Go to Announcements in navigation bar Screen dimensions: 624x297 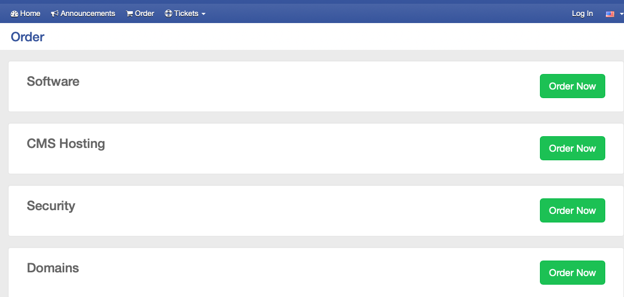[83, 13]
